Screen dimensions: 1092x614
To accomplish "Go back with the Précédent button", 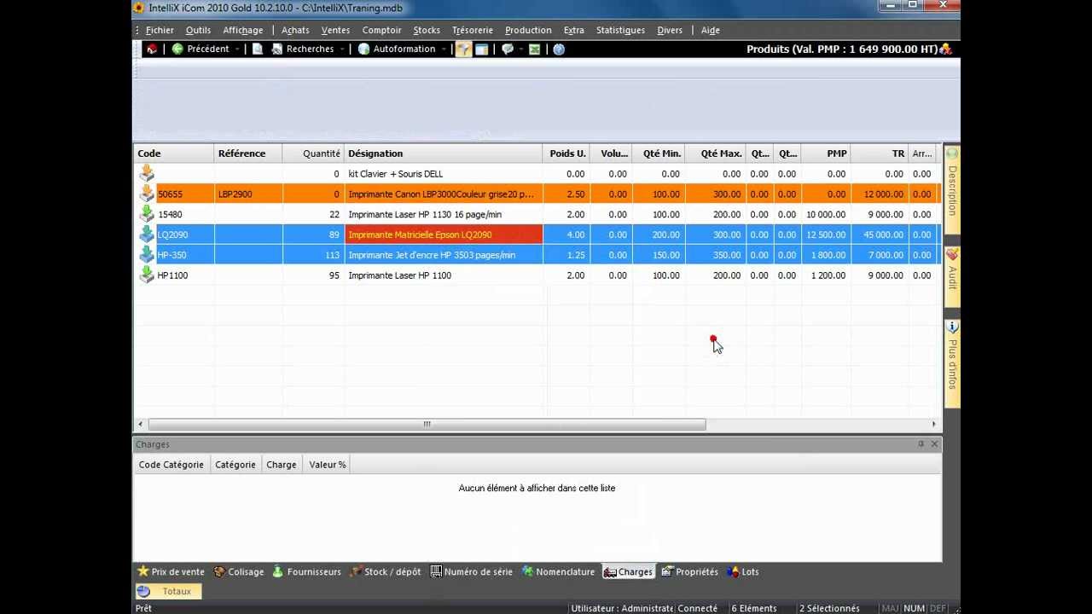I will tap(201, 49).
